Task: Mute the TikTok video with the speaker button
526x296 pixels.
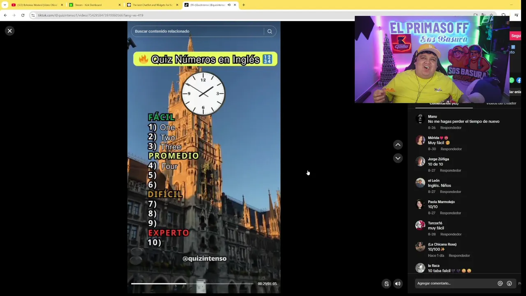Action: tap(397, 284)
